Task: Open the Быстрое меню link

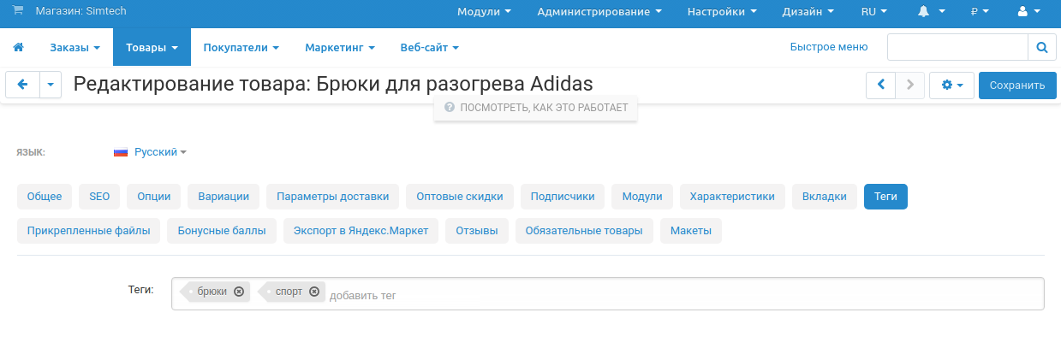Action: point(828,47)
